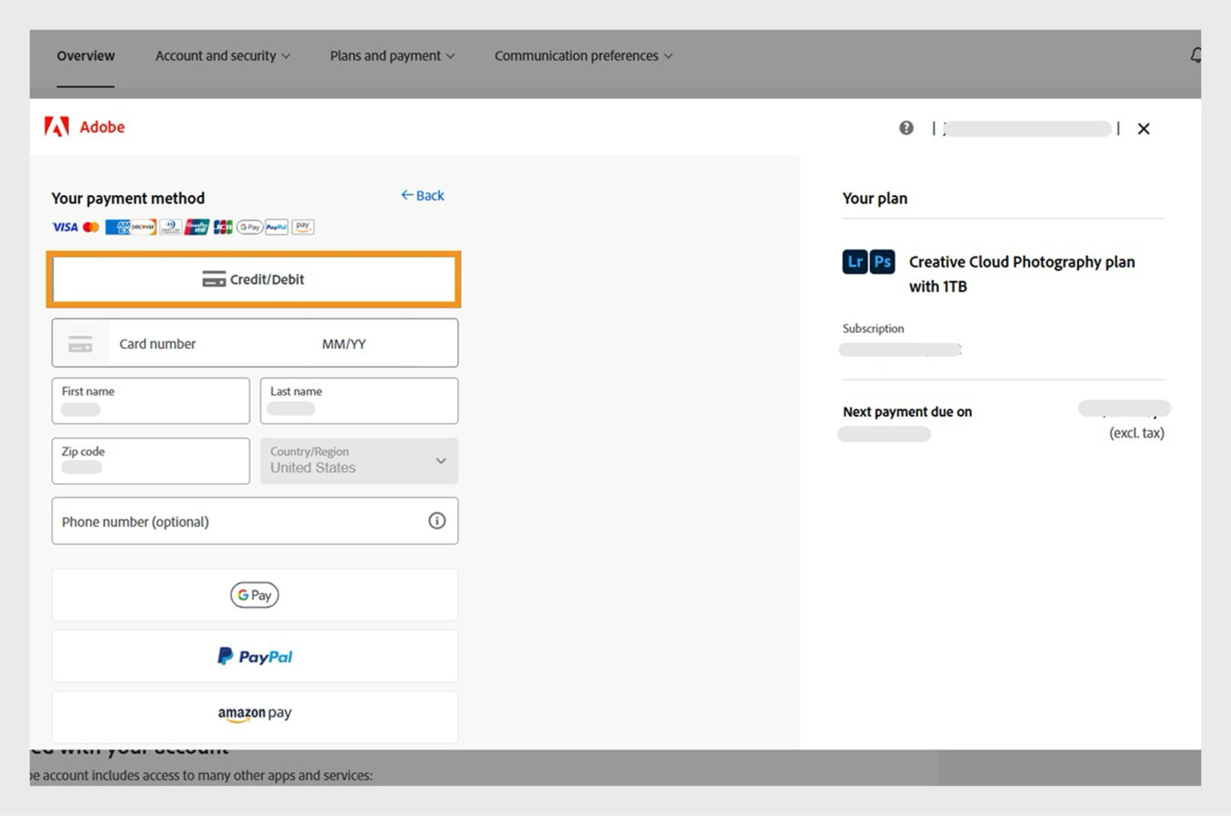
Task: Click the Zip code field
Action: click(151, 461)
